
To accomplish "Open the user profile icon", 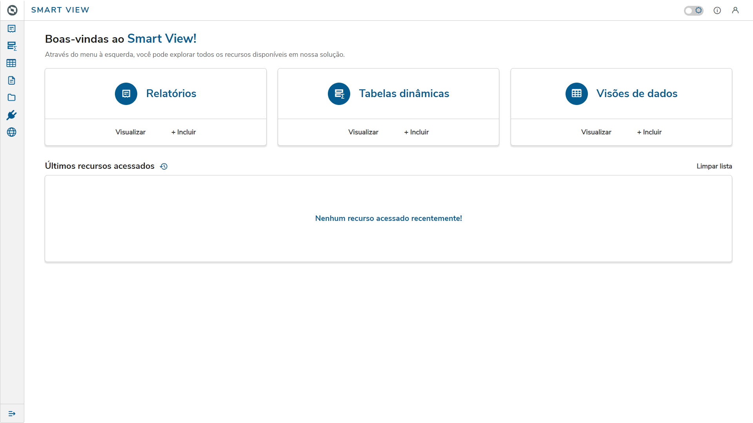I will pos(735,11).
